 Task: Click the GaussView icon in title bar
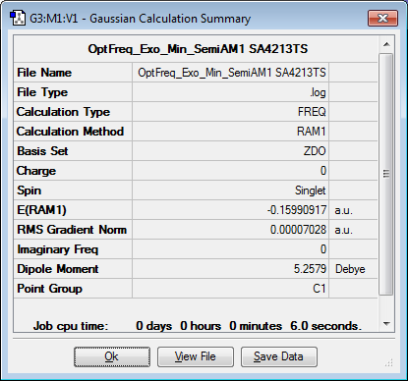coord(18,18)
